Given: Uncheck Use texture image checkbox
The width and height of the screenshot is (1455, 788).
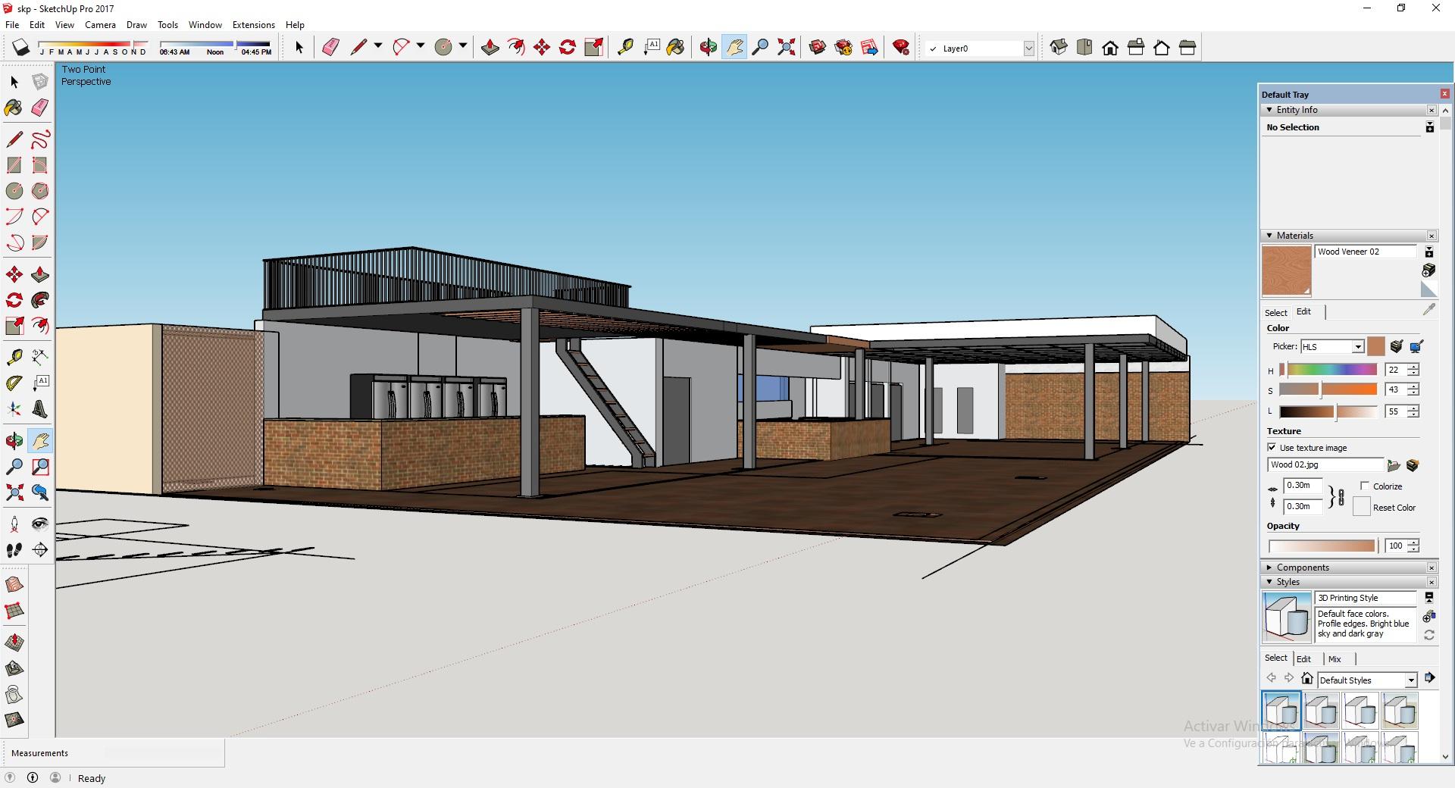Looking at the screenshot, I should (x=1272, y=447).
